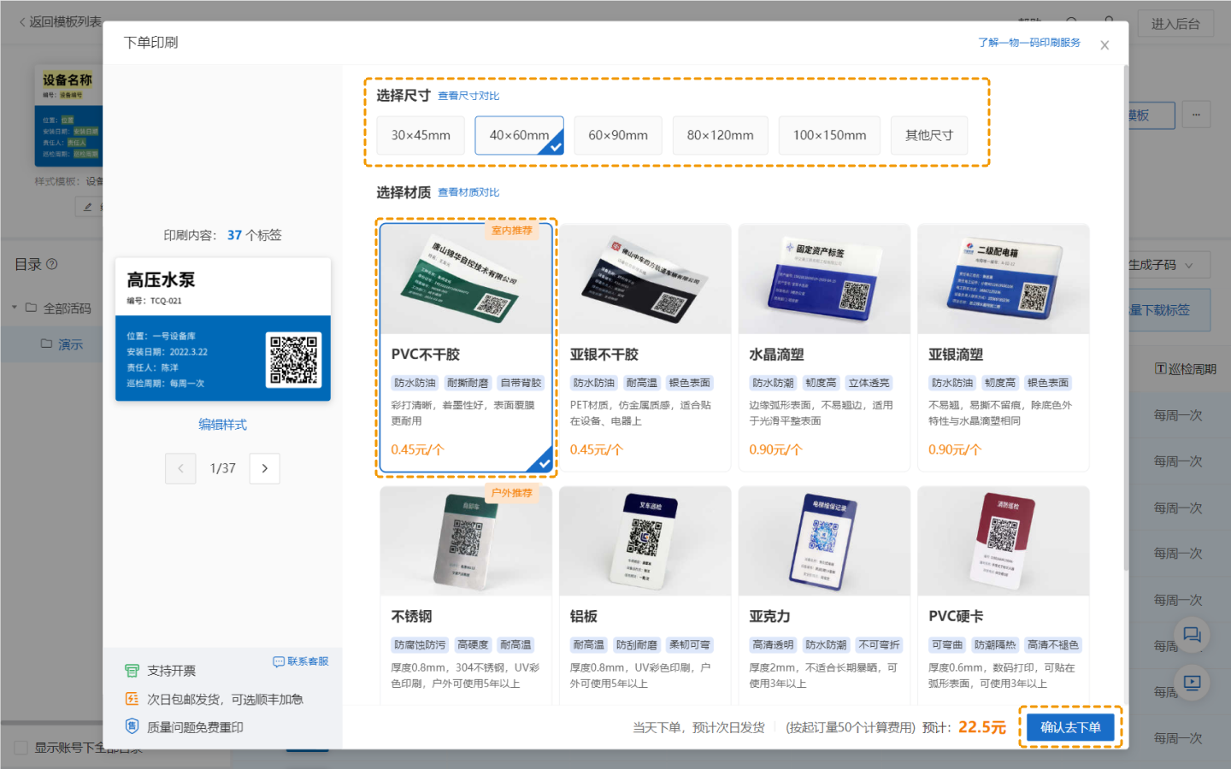Image resolution: width=1231 pixels, height=769 pixels.
Task: Select the 不锈钢 material card image
Action: [466, 541]
